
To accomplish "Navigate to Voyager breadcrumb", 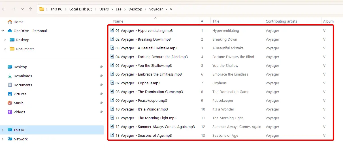I will 156,9.
